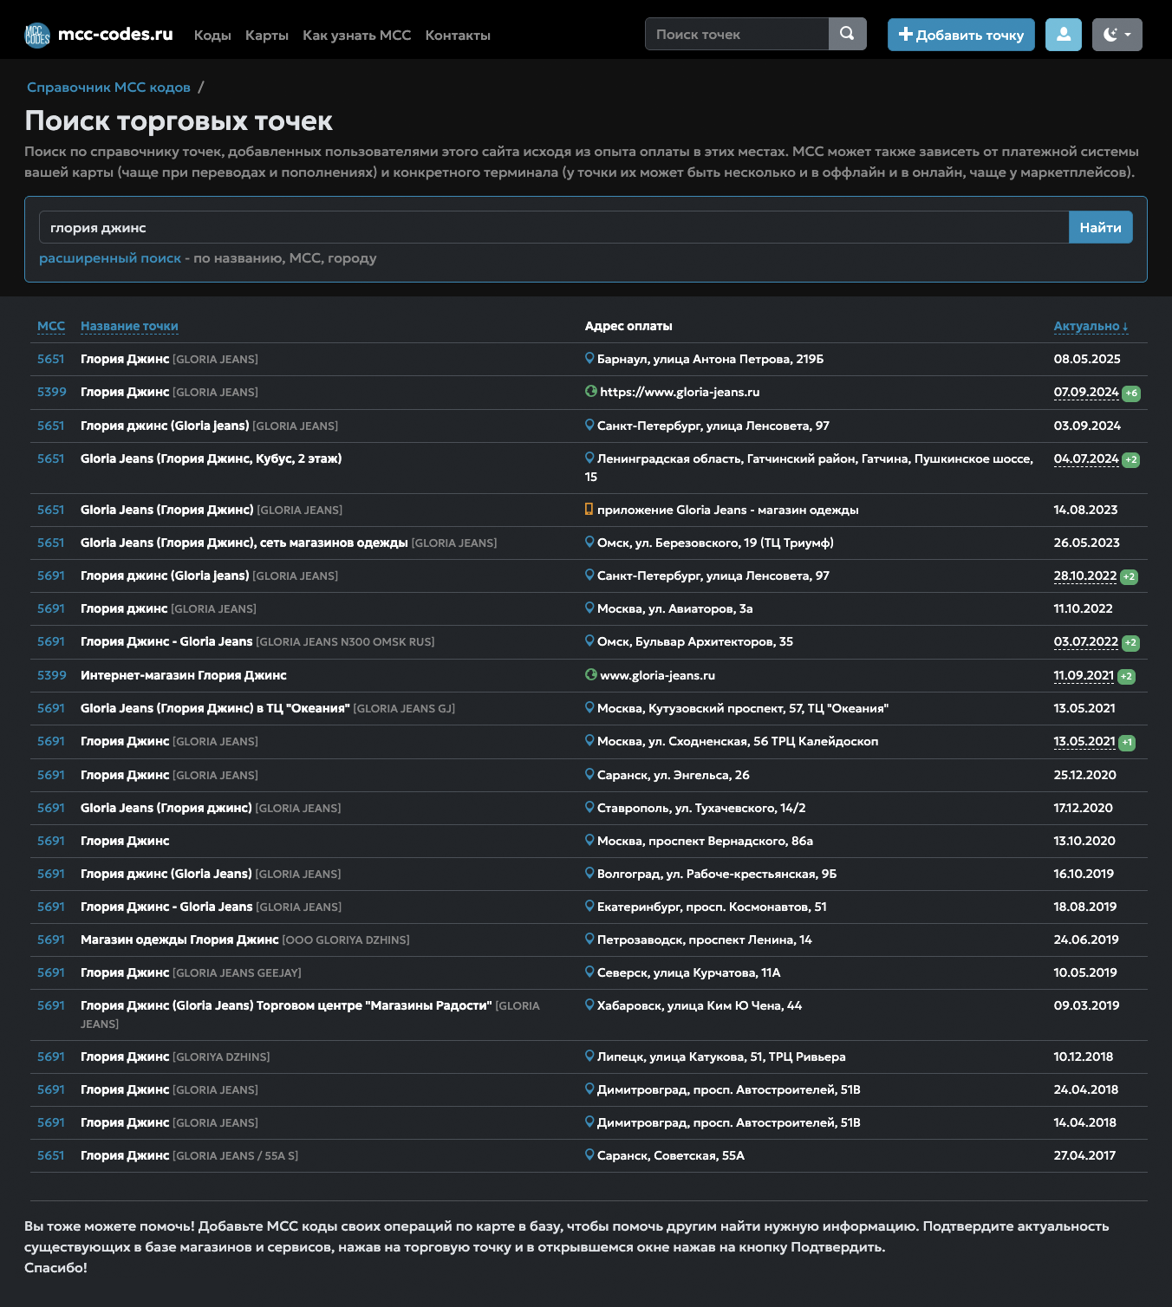Click the address Москва, ул. Сходненская, 56 ТРЦ Калейдоскоп
Viewport: 1172px width, 1307px height.
point(738,741)
